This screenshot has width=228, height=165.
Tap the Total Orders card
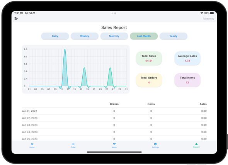coord(149,80)
